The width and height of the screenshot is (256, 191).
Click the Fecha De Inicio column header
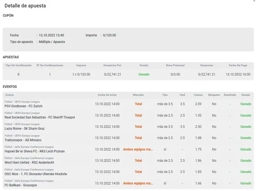[x=107, y=95]
